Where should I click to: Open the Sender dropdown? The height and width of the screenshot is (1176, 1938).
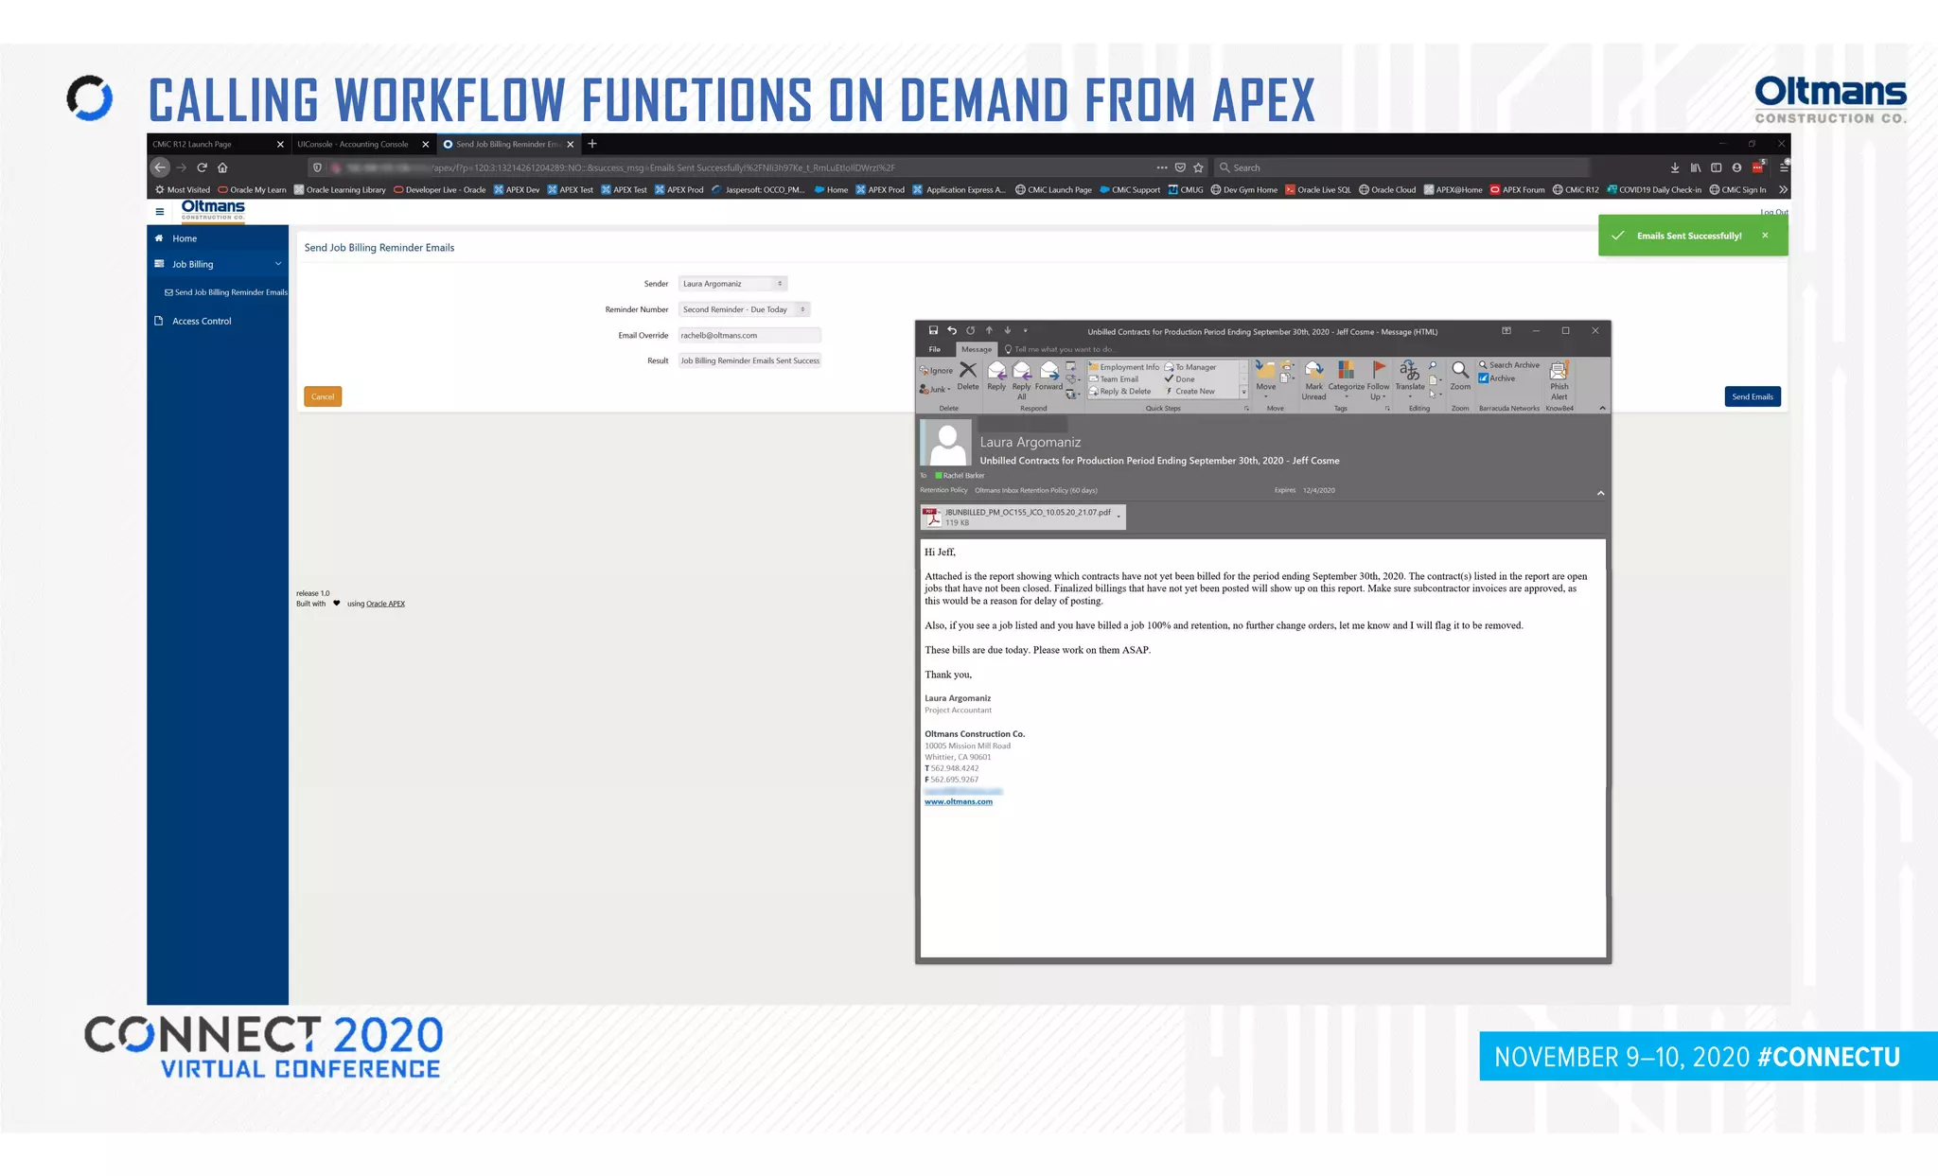click(x=732, y=284)
